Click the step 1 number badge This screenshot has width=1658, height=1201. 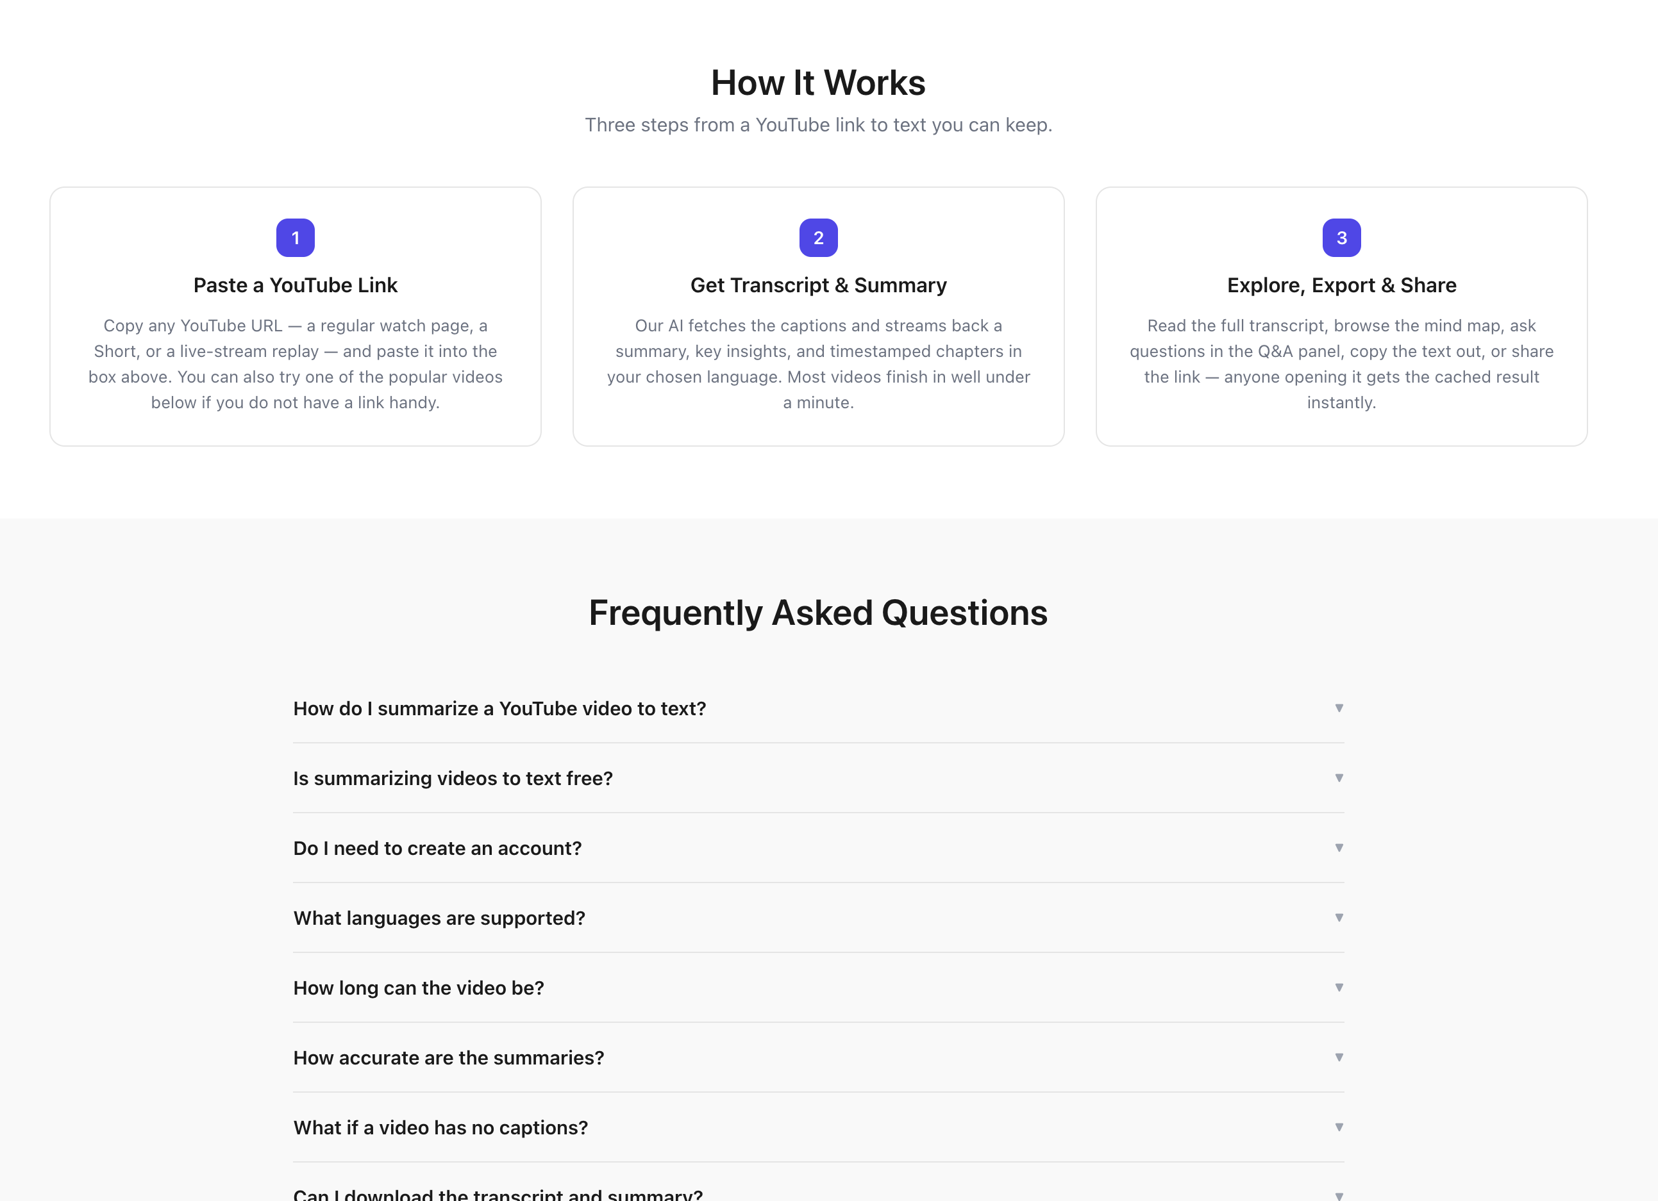pyautogui.click(x=296, y=237)
